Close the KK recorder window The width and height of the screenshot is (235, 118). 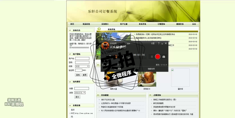click(x=166, y=43)
